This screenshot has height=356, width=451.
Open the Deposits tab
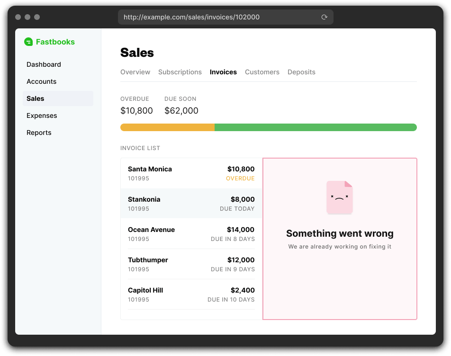(301, 72)
